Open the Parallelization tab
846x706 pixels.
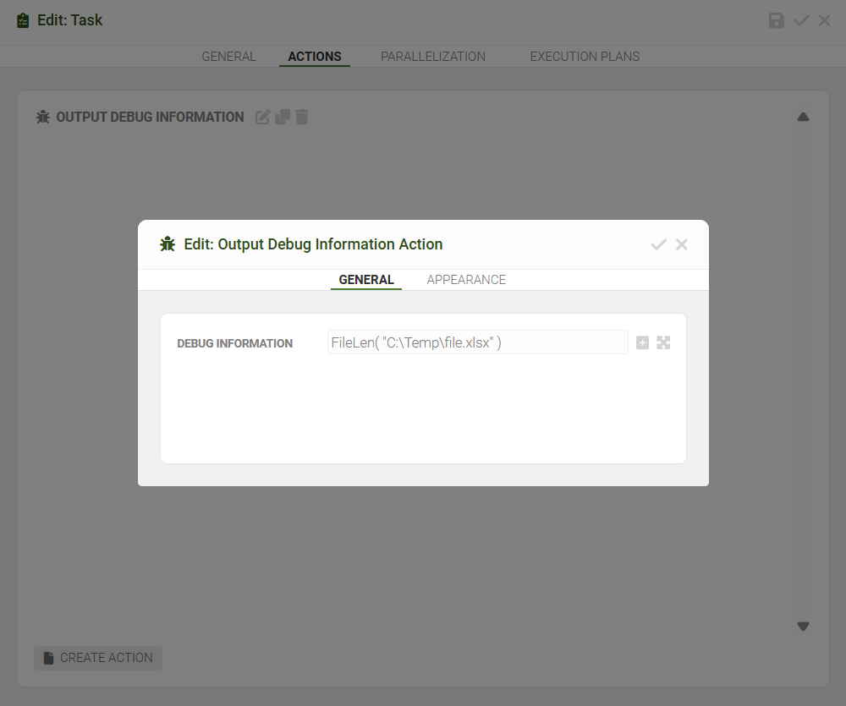click(x=433, y=57)
